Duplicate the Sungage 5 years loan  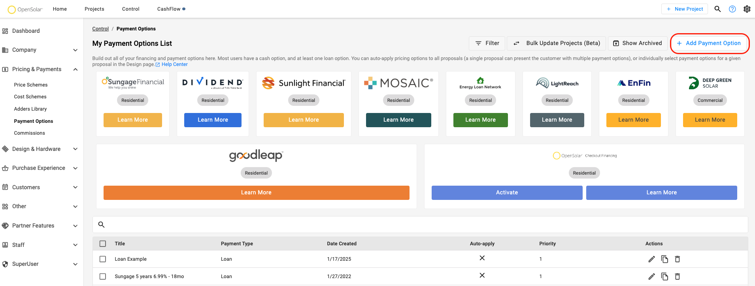[664, 277]
